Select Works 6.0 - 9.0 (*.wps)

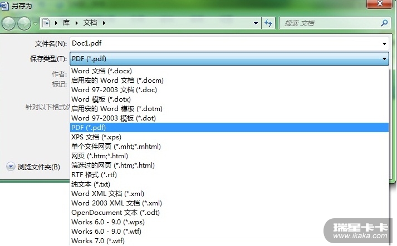(229, 222)
